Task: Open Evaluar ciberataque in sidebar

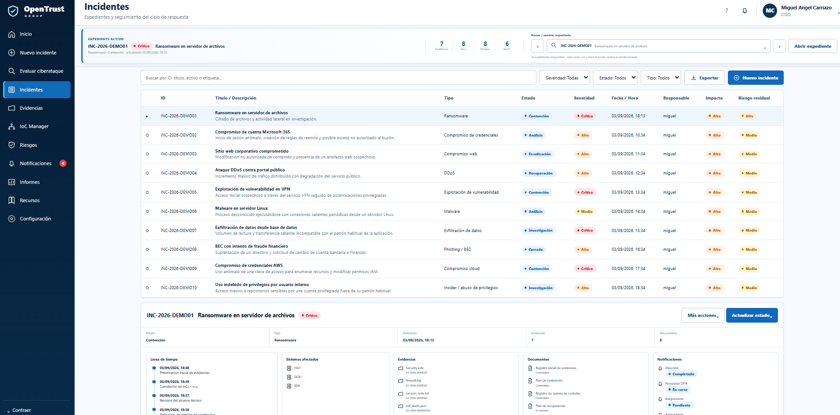Action: click(x=37, y=71)
